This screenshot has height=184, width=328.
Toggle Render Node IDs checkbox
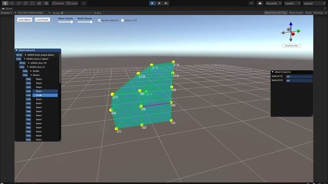pyautogui.click(x=99, y=20)
